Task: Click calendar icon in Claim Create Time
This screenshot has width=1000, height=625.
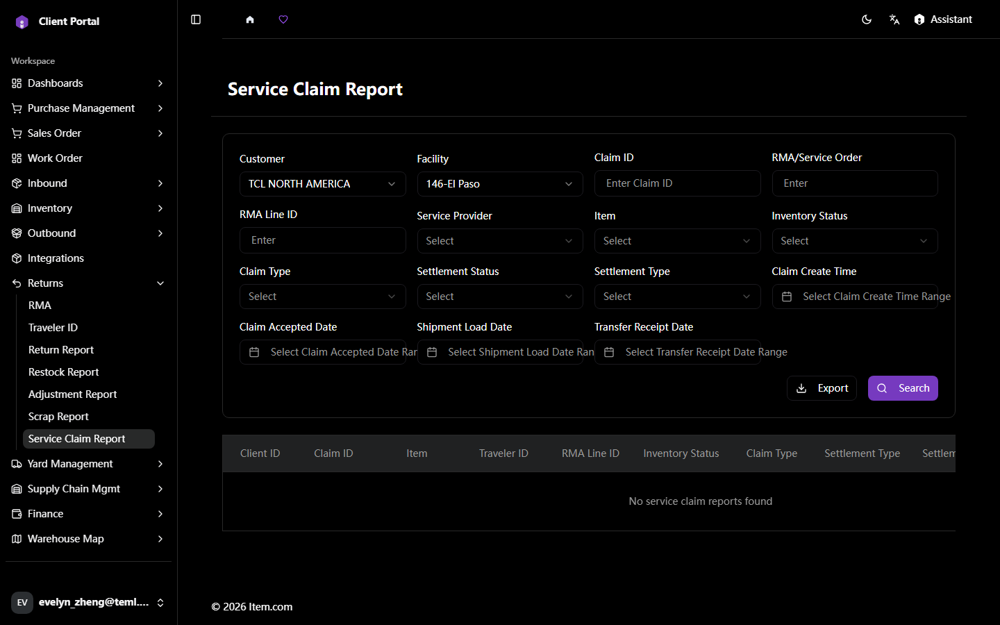Action: (787, 297)
